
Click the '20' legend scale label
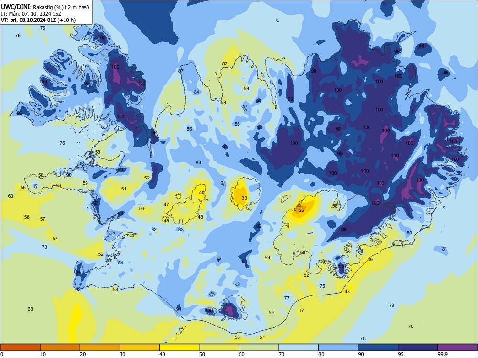click(83, 354)
